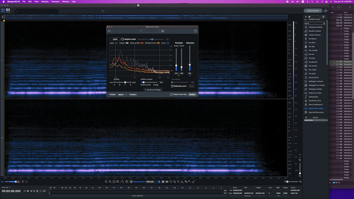Open the Breath Control module
The image size is (354, 199).
(315, 31)
